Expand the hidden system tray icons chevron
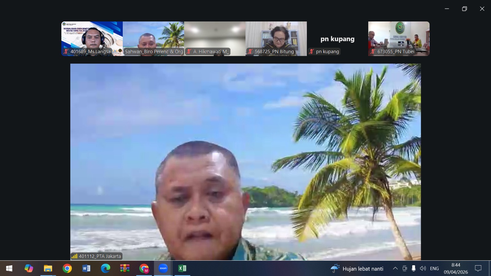This screenshot has width=491, height=276. click(395, 268)
